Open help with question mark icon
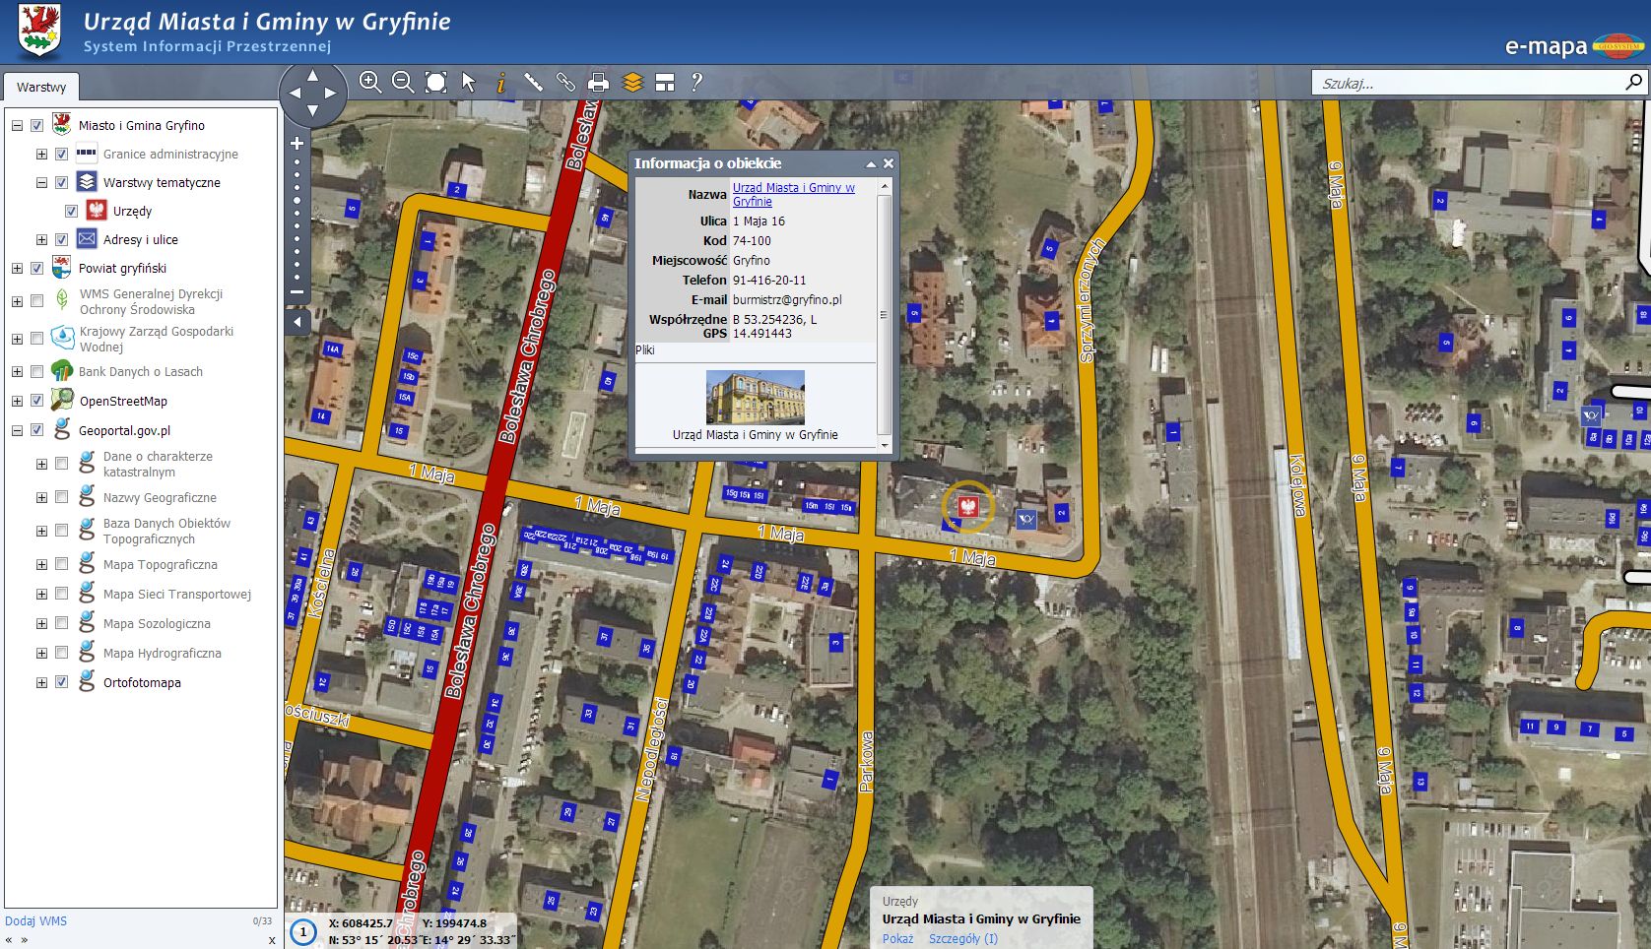 [x=696, y=83]
